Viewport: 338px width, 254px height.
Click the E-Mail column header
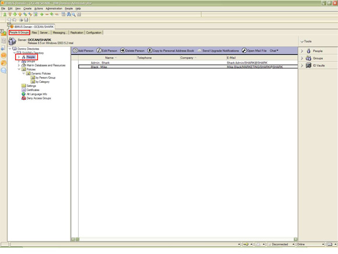coord(262,58)
